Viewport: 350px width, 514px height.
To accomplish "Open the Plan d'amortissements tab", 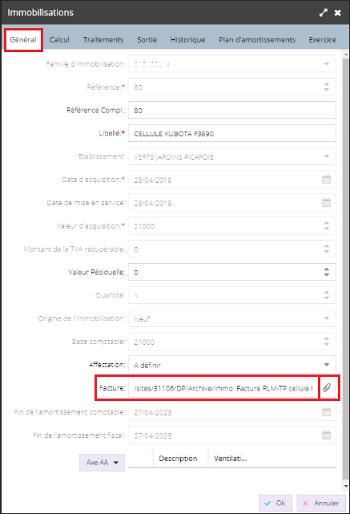I will click(257, 39).
